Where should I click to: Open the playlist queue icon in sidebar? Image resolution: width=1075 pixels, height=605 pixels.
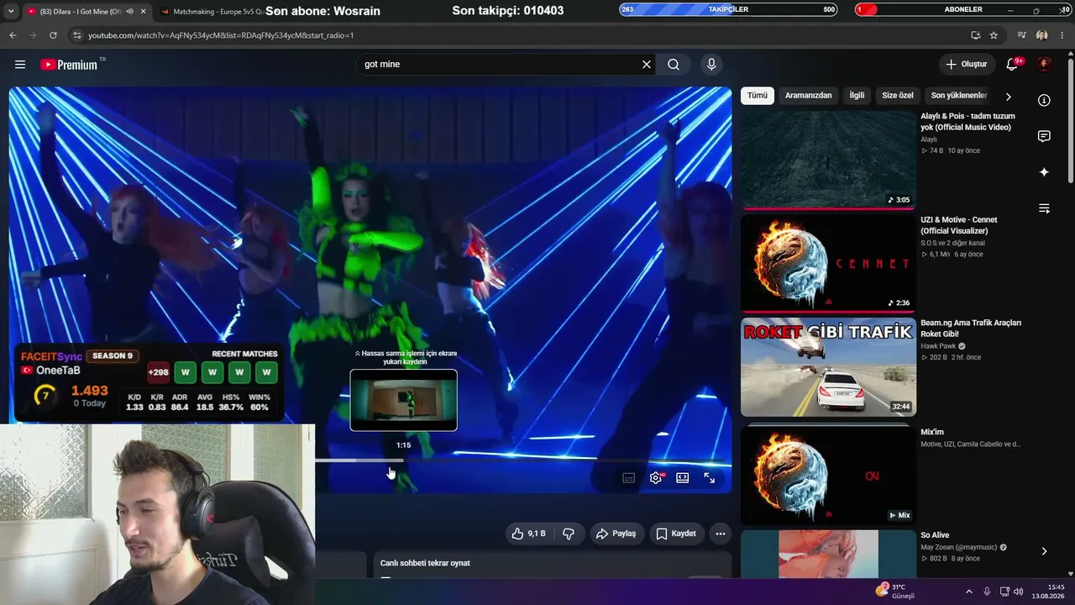pos(1044,208)
